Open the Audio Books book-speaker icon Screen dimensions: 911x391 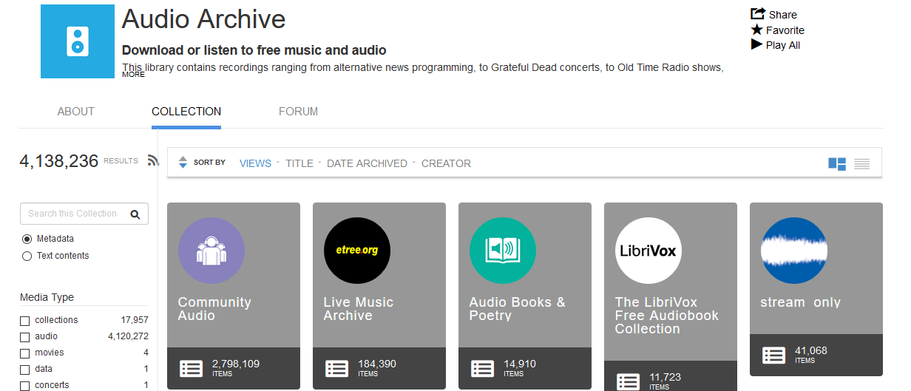pos(503,251)
